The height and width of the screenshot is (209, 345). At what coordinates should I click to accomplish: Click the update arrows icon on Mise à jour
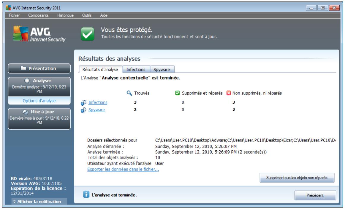25,112
